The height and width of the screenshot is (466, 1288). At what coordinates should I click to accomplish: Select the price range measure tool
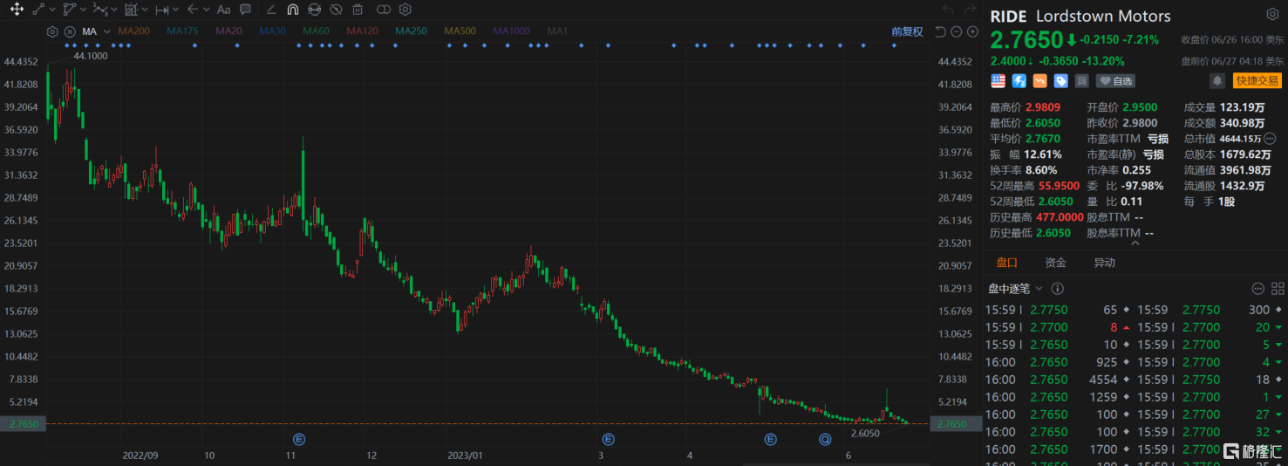(162, 10)
